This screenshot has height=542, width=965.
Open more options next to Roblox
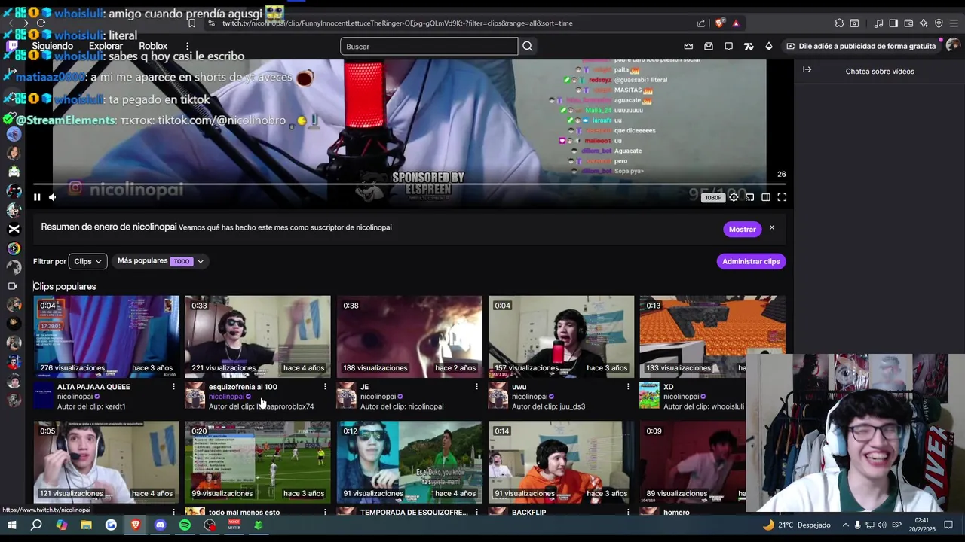point(188,46)
